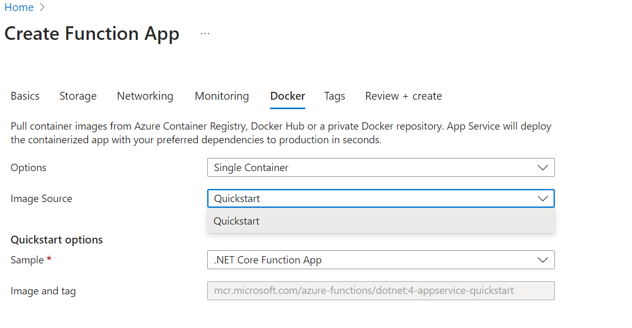Click the Quickstart options heading

pyautogui.click(x=57, y=239)
